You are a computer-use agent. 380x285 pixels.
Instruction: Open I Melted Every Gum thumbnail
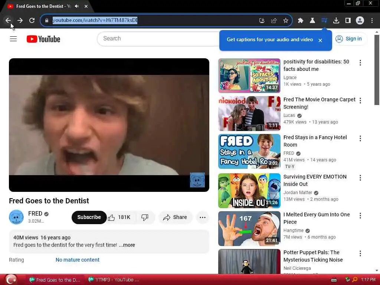point(249,229)
